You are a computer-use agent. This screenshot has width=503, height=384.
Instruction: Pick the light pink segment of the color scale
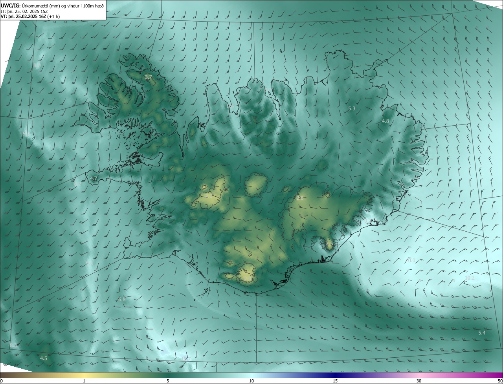[x=419, y=375]
